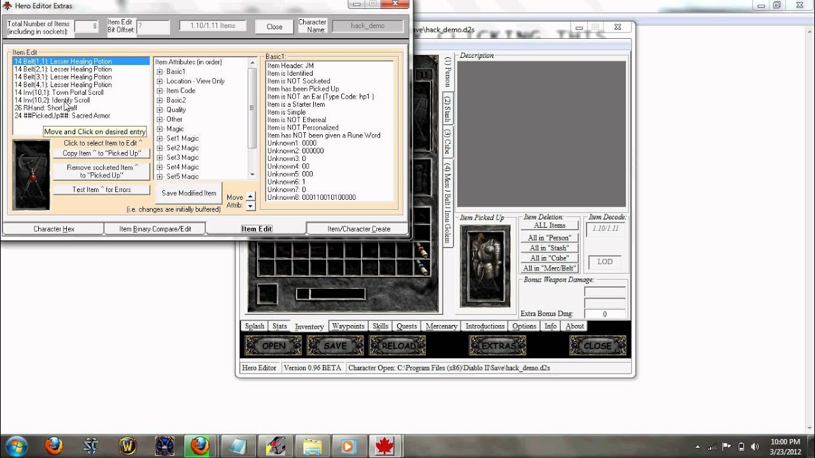The width and height of the screenshot is (815, 458).
Task: Open the Waypoints tab in Hero Editor
Action: tap(348, 326)
